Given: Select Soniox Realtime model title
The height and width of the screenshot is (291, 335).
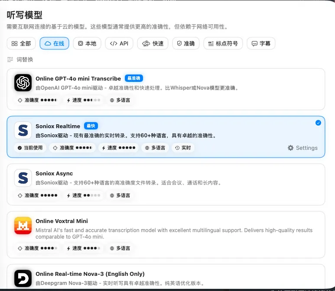Looking at the screenshot, I should click(x=58, y=126).
